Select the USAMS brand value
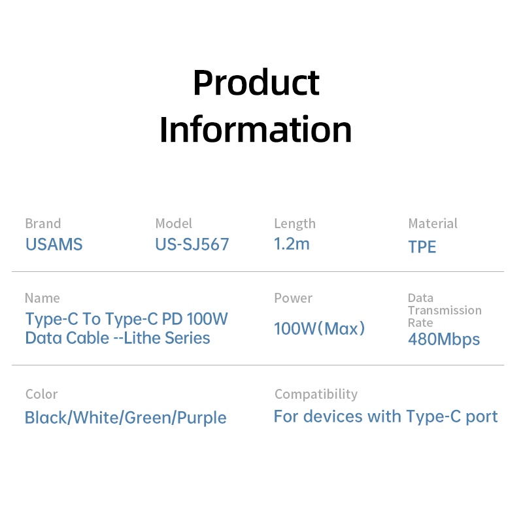 pyautogui.click(x=54, y=245)
